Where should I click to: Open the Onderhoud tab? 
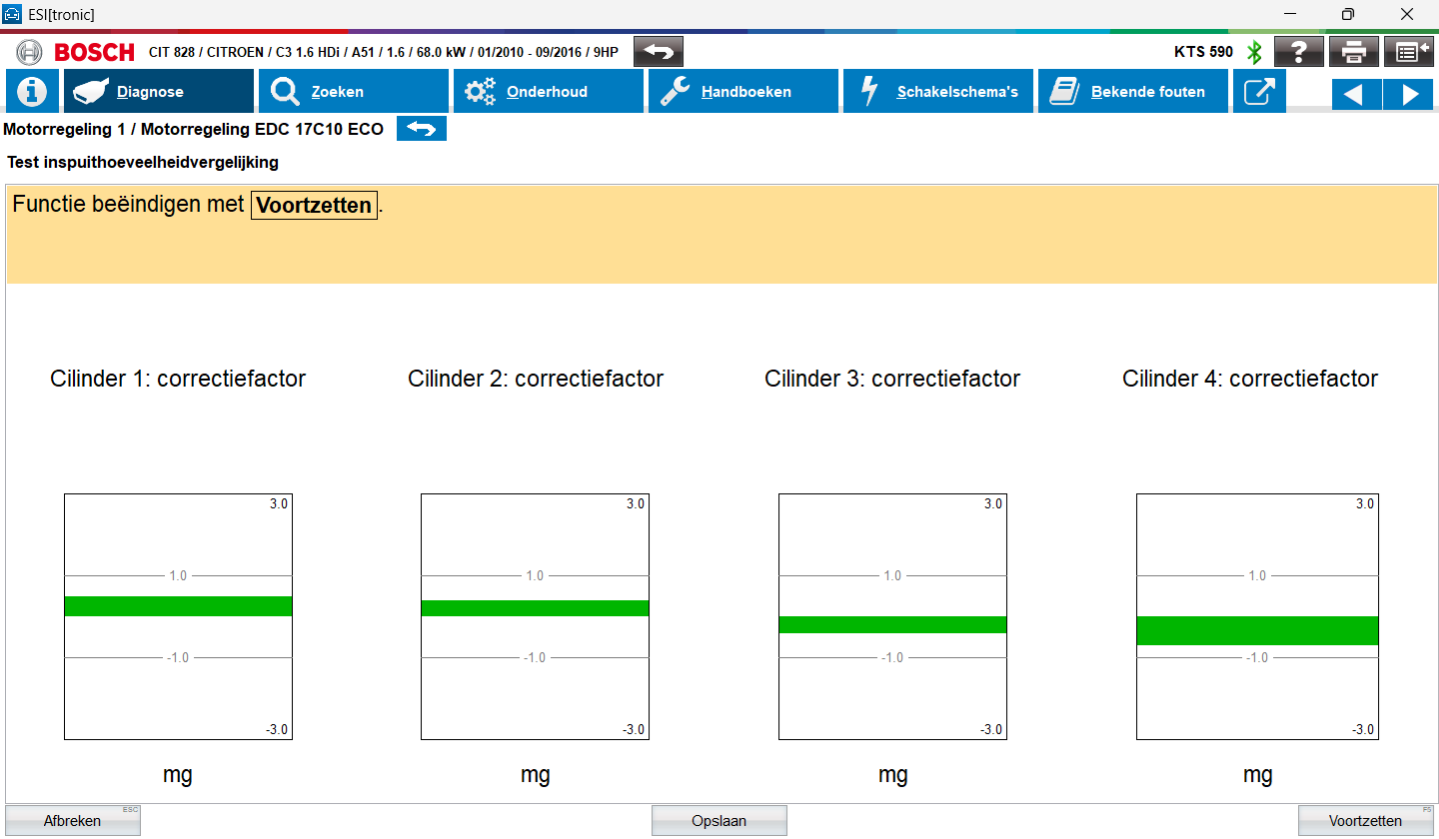pos(548,92)
